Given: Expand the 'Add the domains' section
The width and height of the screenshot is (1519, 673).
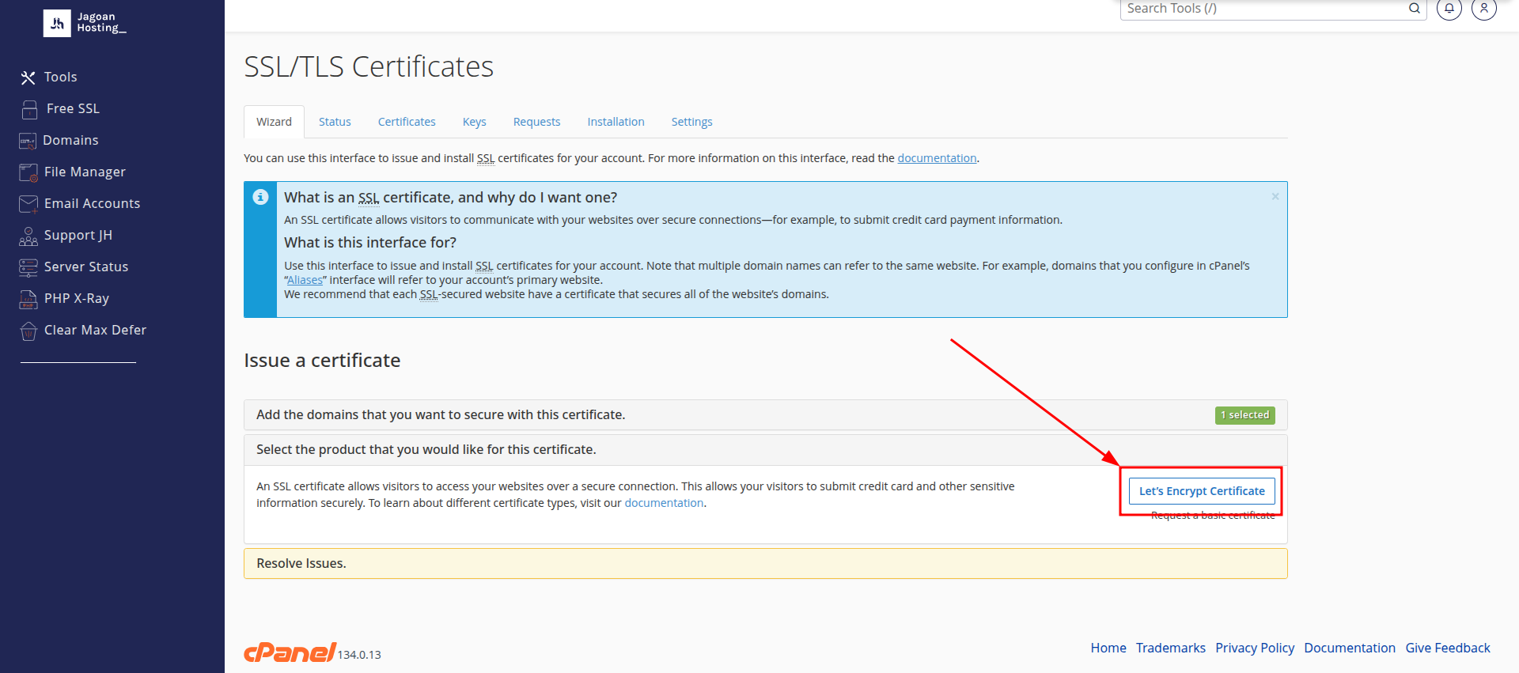Looking at the screenshot, I should [440, 415].
